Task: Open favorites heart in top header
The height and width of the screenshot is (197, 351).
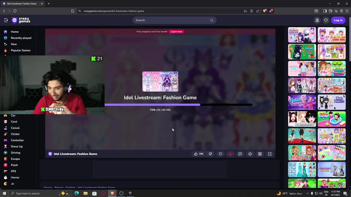Action: [326, 20]
